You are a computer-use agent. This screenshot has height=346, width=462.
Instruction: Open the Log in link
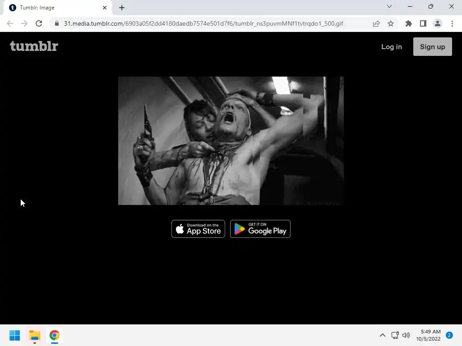tap(391, 47)
